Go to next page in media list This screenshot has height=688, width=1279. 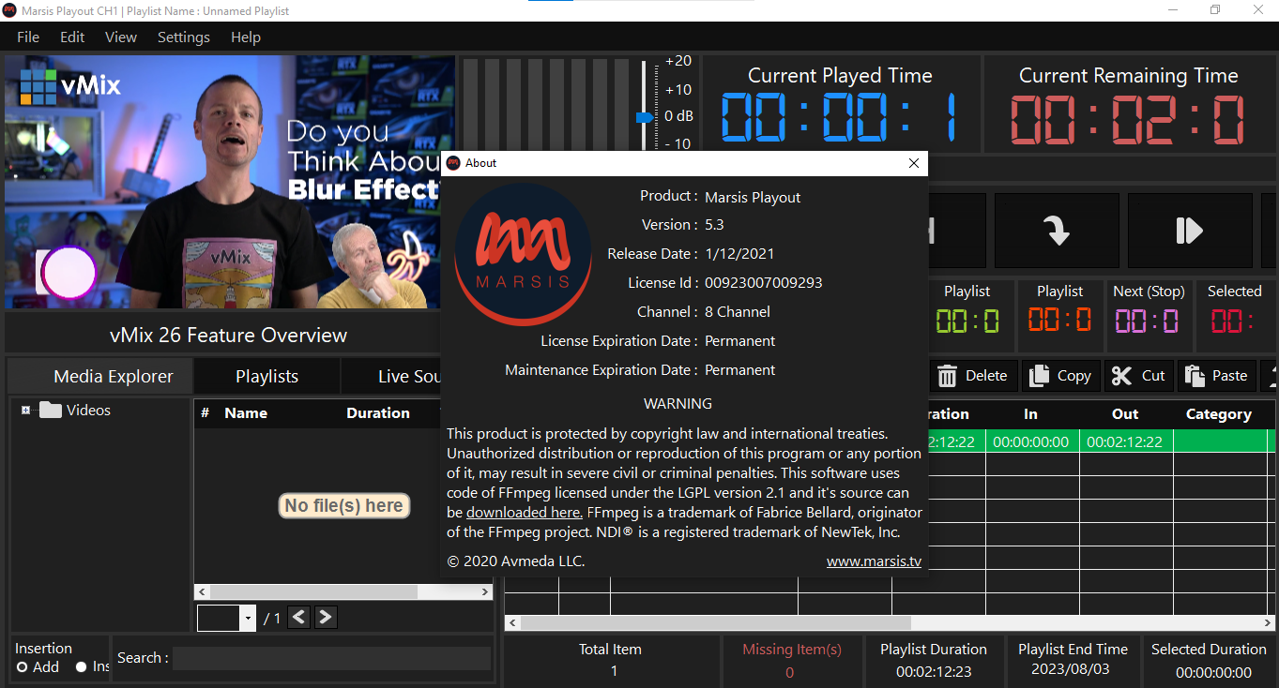point(325,617)
